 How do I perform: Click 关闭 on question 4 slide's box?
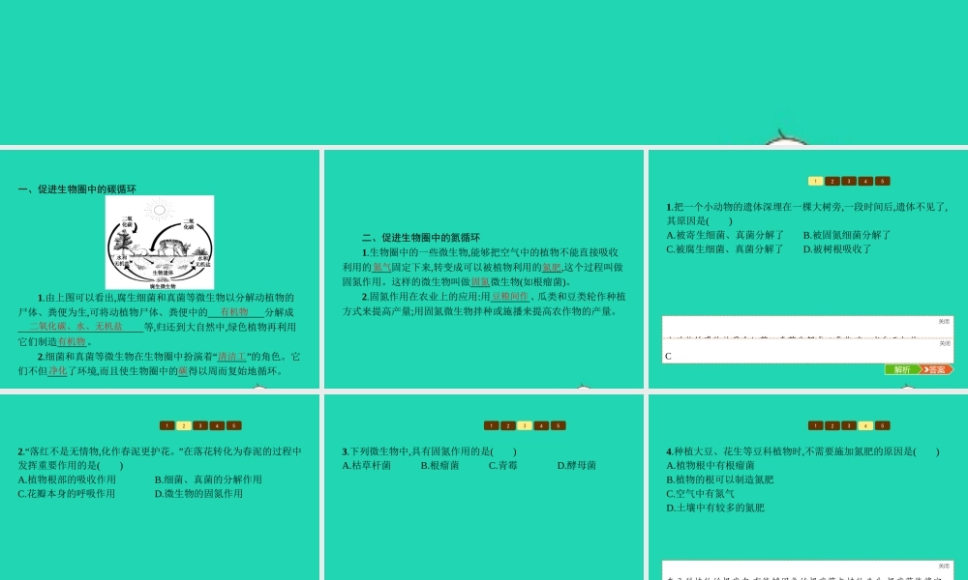944,565
